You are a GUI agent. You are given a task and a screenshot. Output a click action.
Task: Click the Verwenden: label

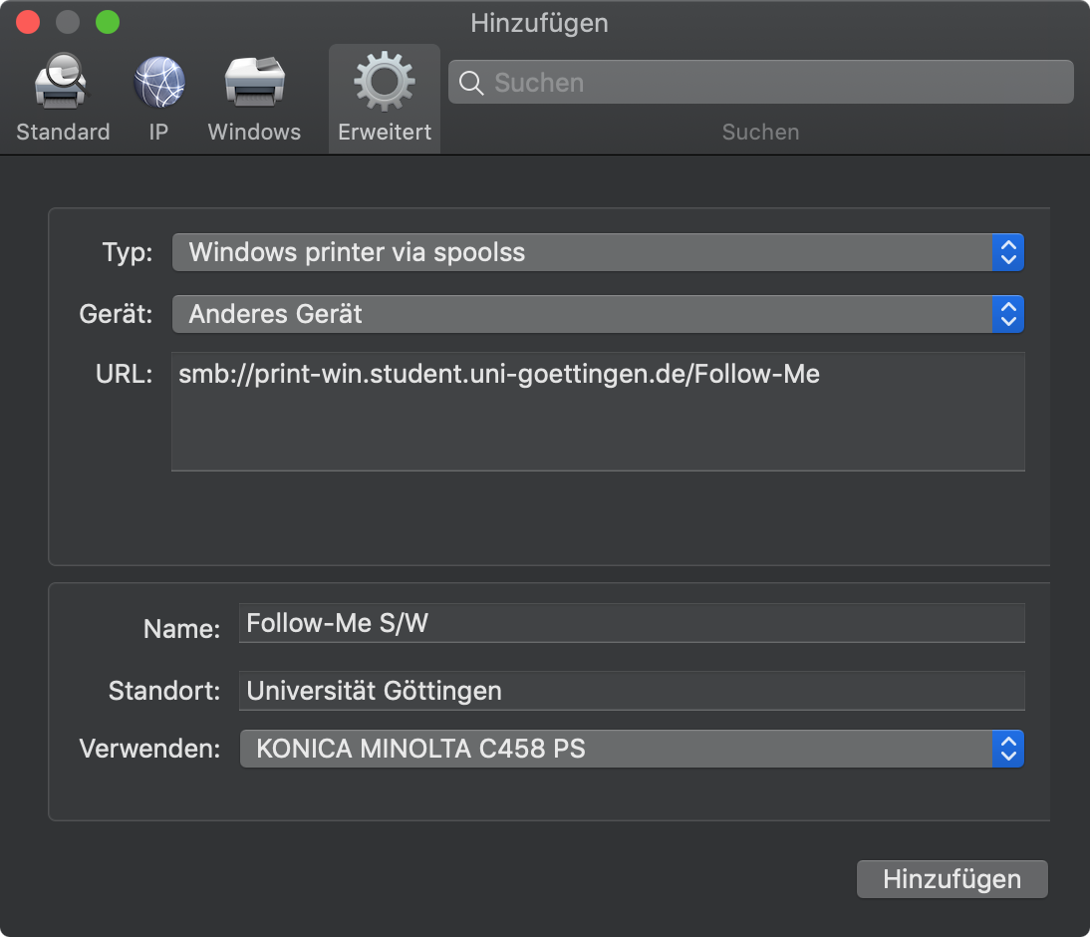pos(150,750)
